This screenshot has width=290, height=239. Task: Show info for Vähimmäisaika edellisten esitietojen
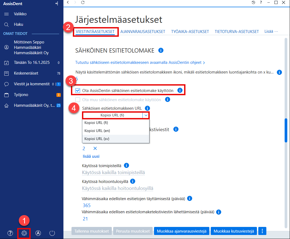pos(189,198)
